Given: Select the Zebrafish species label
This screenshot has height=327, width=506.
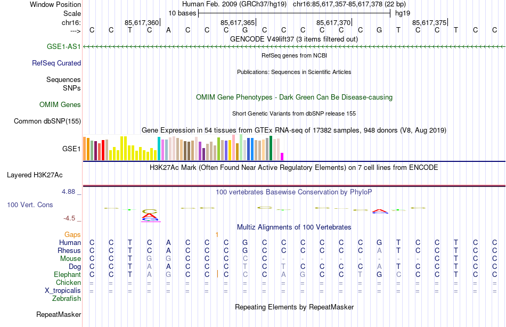Looking at the screenshot, I should coord(67,298).
